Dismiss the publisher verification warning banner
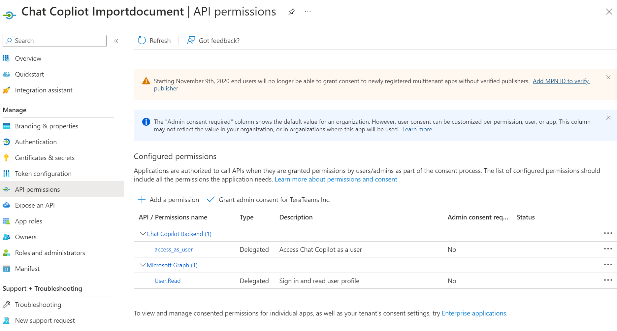The image size is (617, 331). 608,77
